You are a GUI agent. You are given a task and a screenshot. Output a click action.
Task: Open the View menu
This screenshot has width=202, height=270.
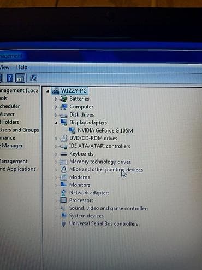[5, 67]
